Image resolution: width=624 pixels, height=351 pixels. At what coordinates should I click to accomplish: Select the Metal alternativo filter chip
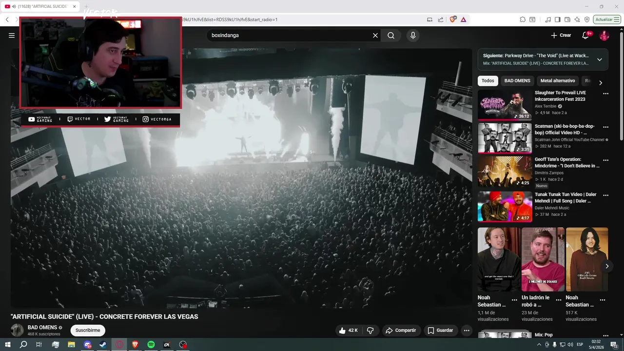pyautogui.click(x=558, y=81)
